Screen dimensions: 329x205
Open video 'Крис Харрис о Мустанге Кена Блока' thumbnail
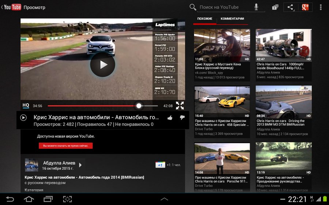tap(222, 45)
